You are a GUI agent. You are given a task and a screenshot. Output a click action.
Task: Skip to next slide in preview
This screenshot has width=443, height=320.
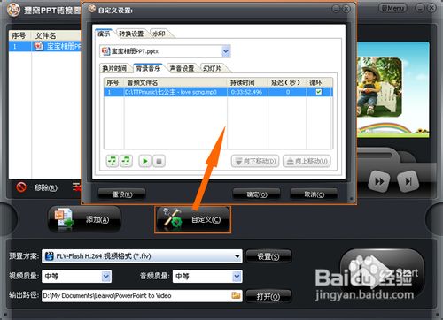[408, 181]
